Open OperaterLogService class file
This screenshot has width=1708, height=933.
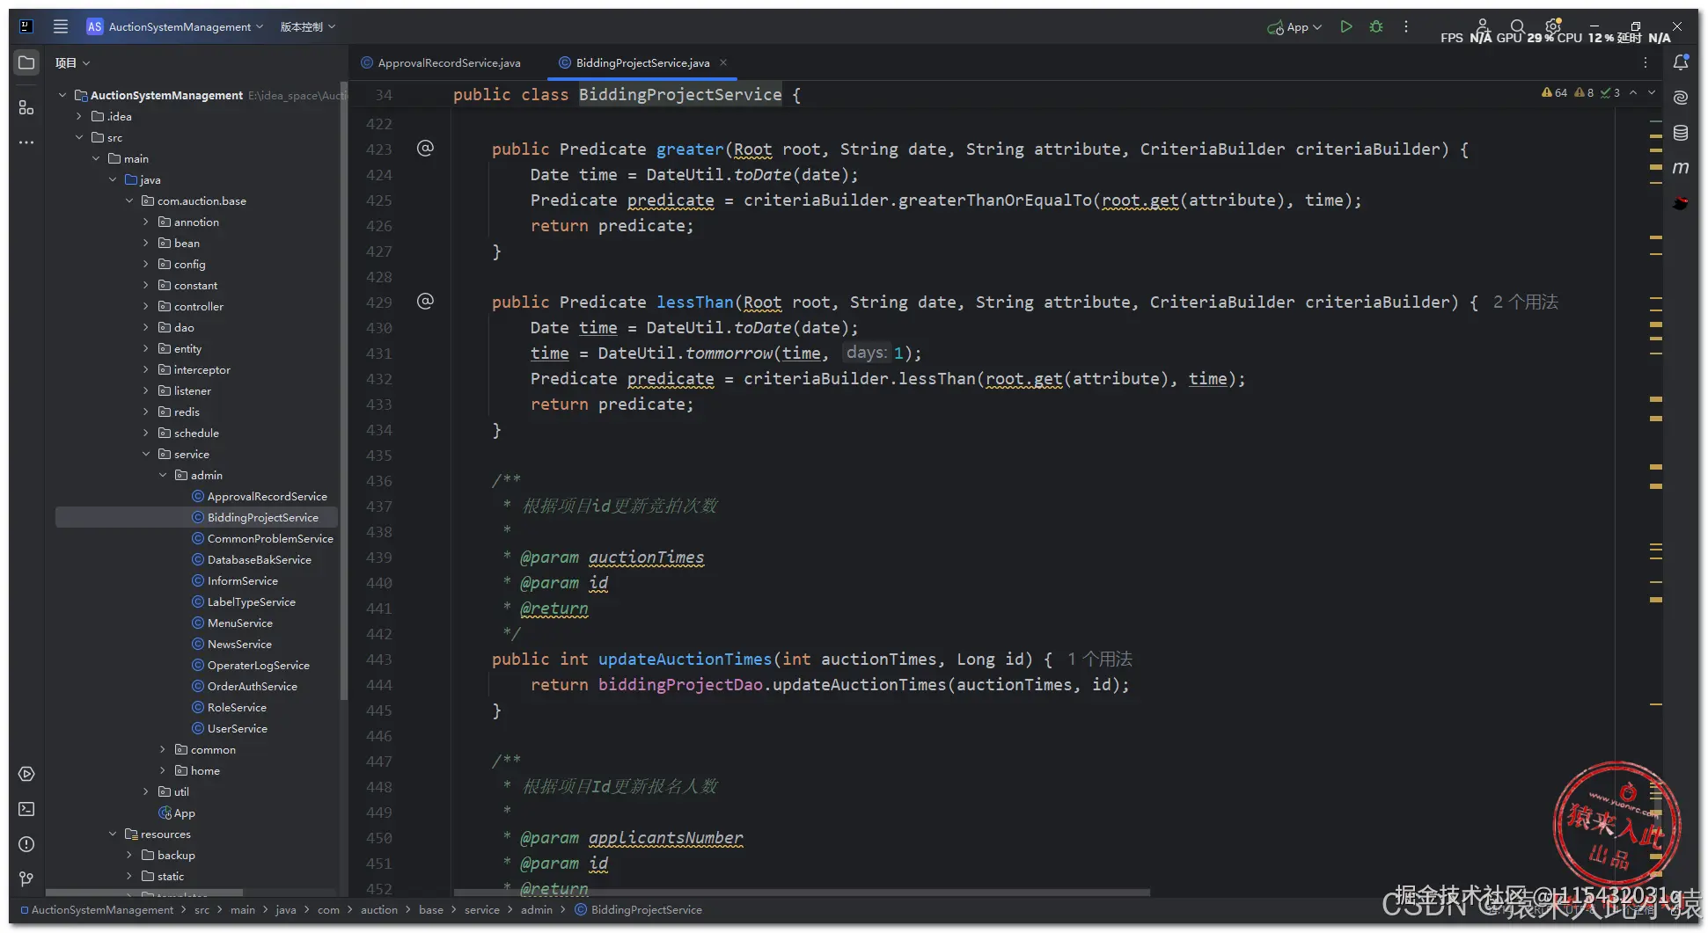pos(258,665)
